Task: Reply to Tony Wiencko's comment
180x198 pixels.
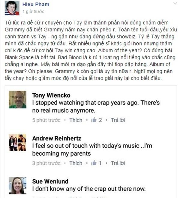Action: [118, 120]
